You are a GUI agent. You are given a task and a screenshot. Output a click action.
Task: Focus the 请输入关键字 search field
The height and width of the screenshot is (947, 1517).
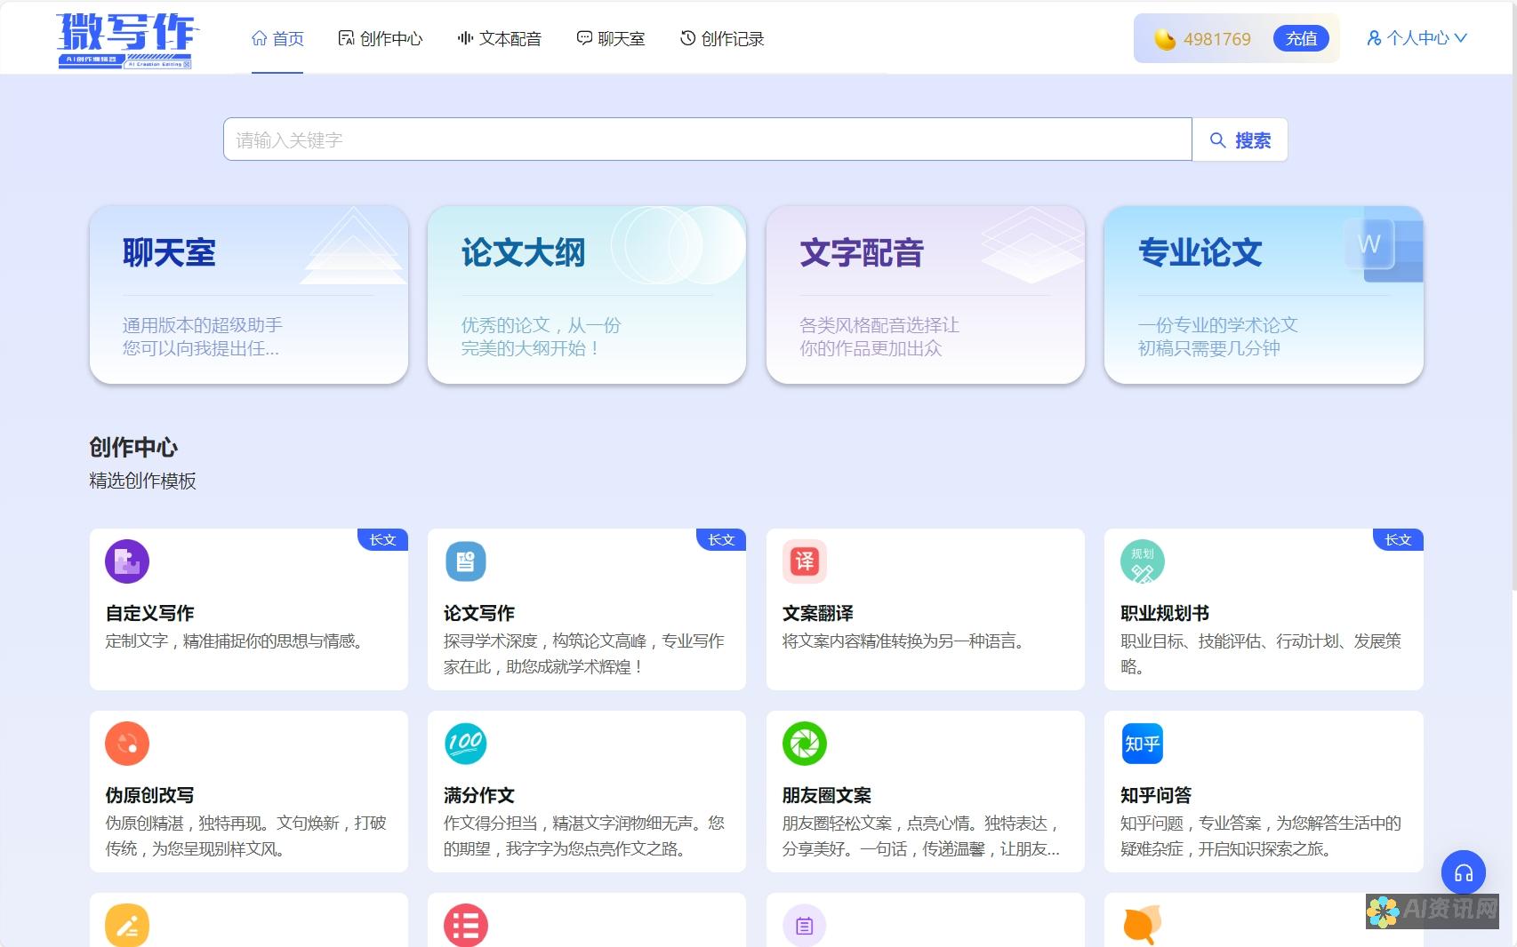(x=707, y=139)
